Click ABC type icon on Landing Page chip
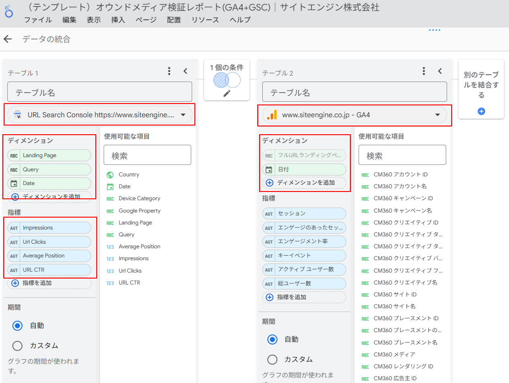This screenshot has height=383, width=509. pos(14,156)
